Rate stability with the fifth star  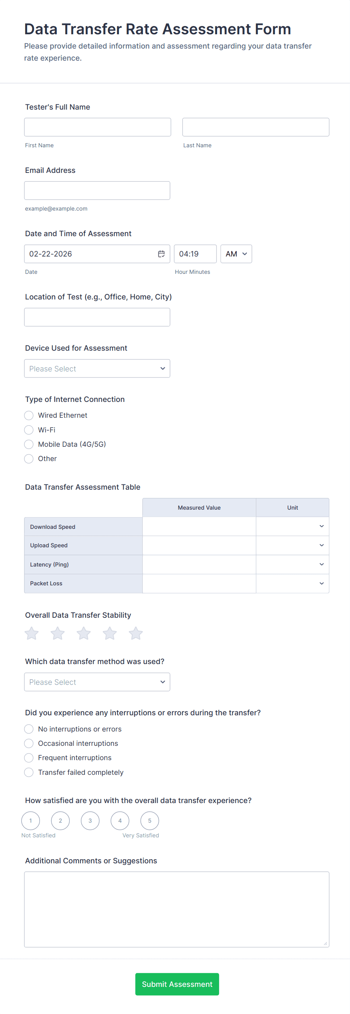(136, 633)
